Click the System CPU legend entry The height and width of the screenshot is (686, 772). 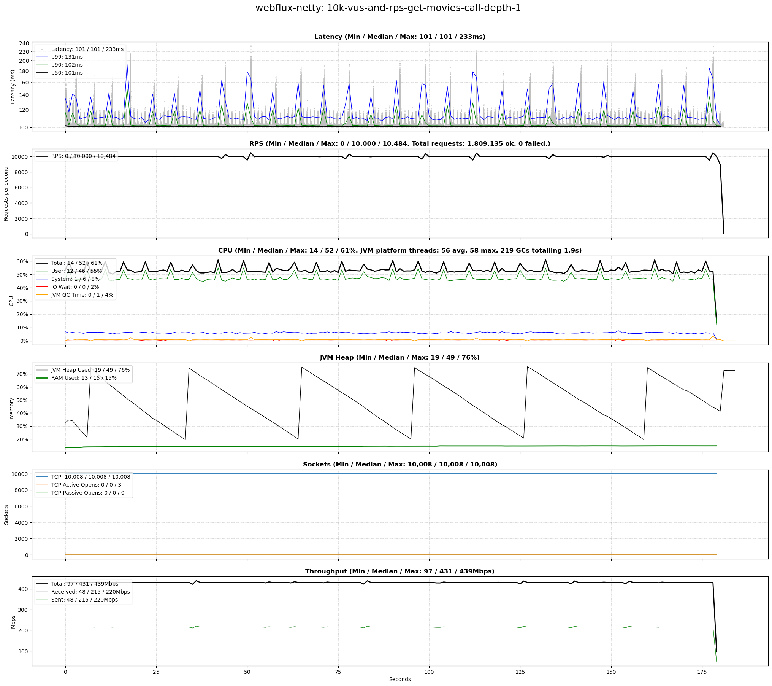click(75, 279)
